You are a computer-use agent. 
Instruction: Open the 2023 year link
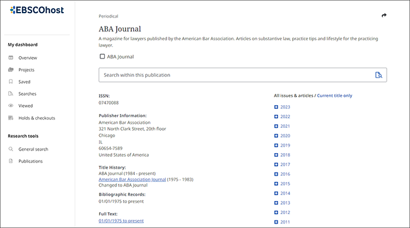coord(285,107)
